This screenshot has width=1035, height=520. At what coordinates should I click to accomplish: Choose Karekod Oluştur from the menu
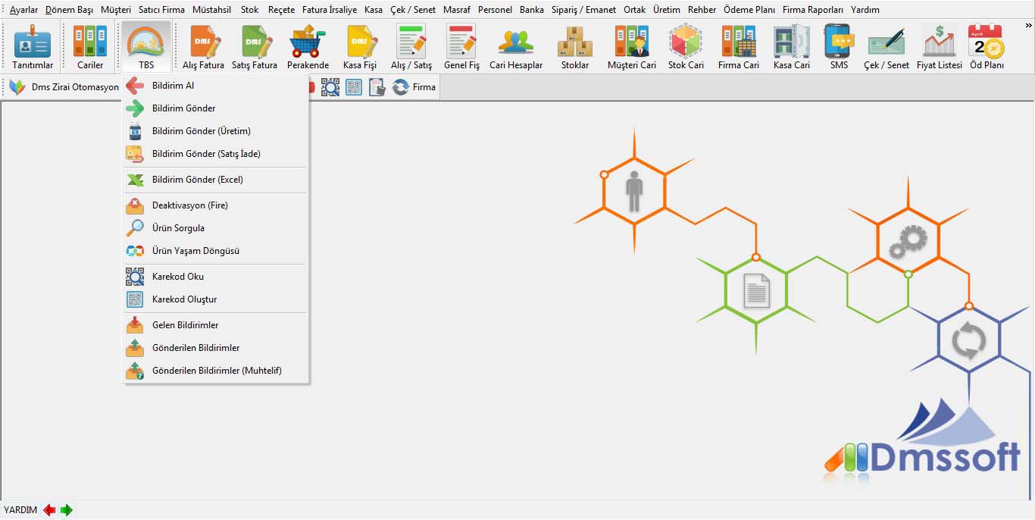pos(184,299)
